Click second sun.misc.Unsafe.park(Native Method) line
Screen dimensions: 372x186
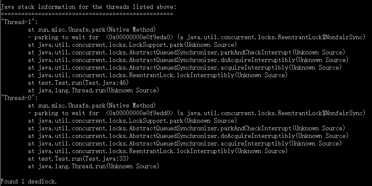pos(92,105)
